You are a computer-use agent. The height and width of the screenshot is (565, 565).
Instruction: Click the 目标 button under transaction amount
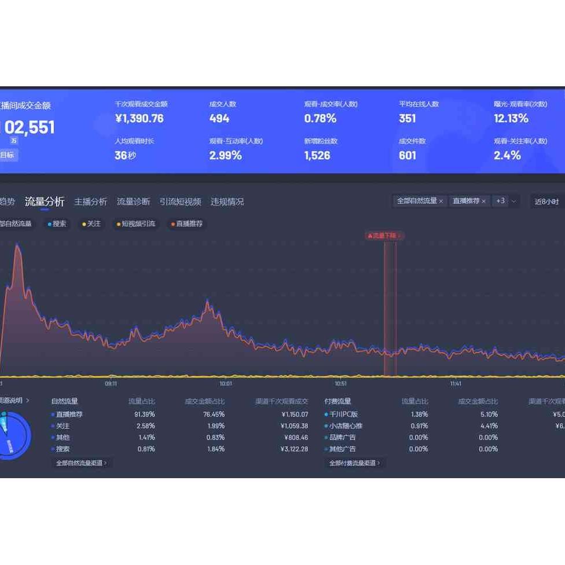[x=8, y=155]
